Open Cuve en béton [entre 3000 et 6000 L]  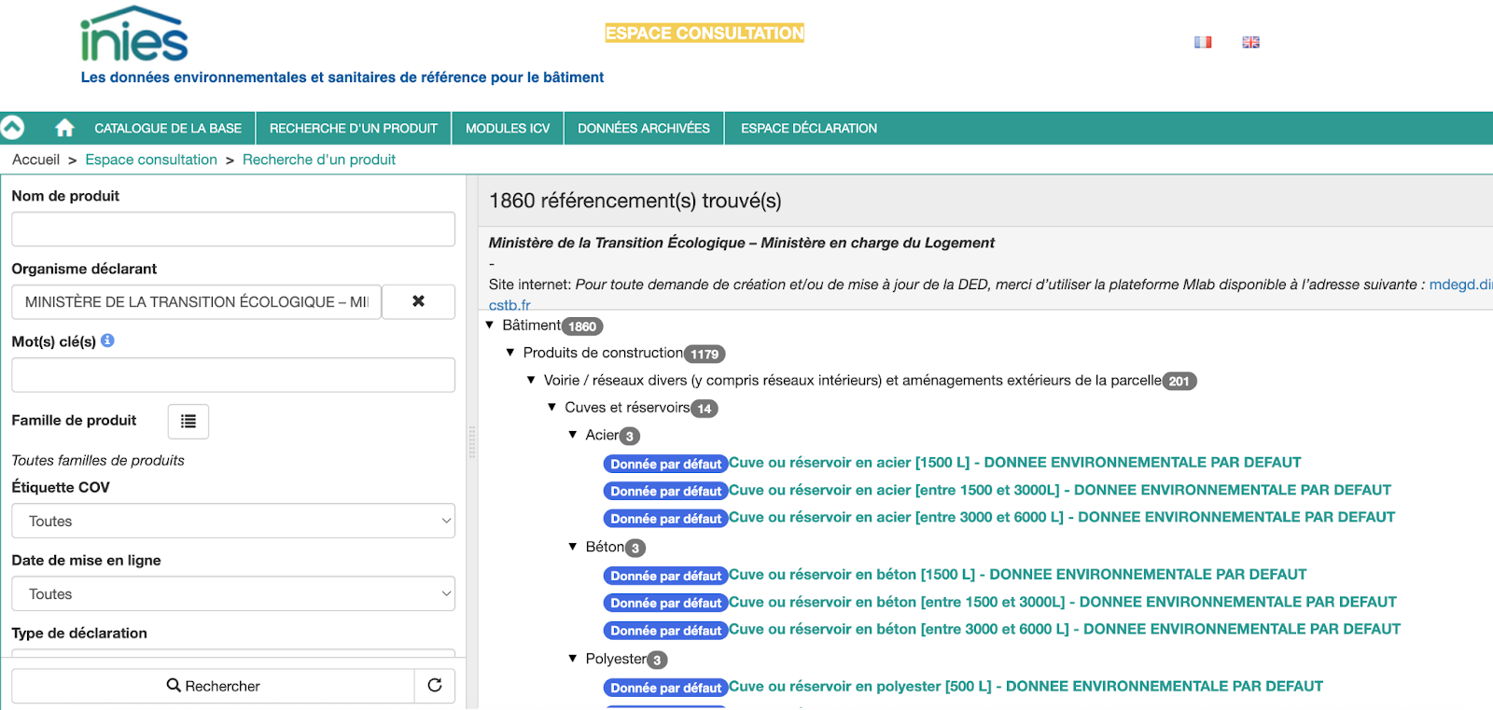tap(1065, 629)
